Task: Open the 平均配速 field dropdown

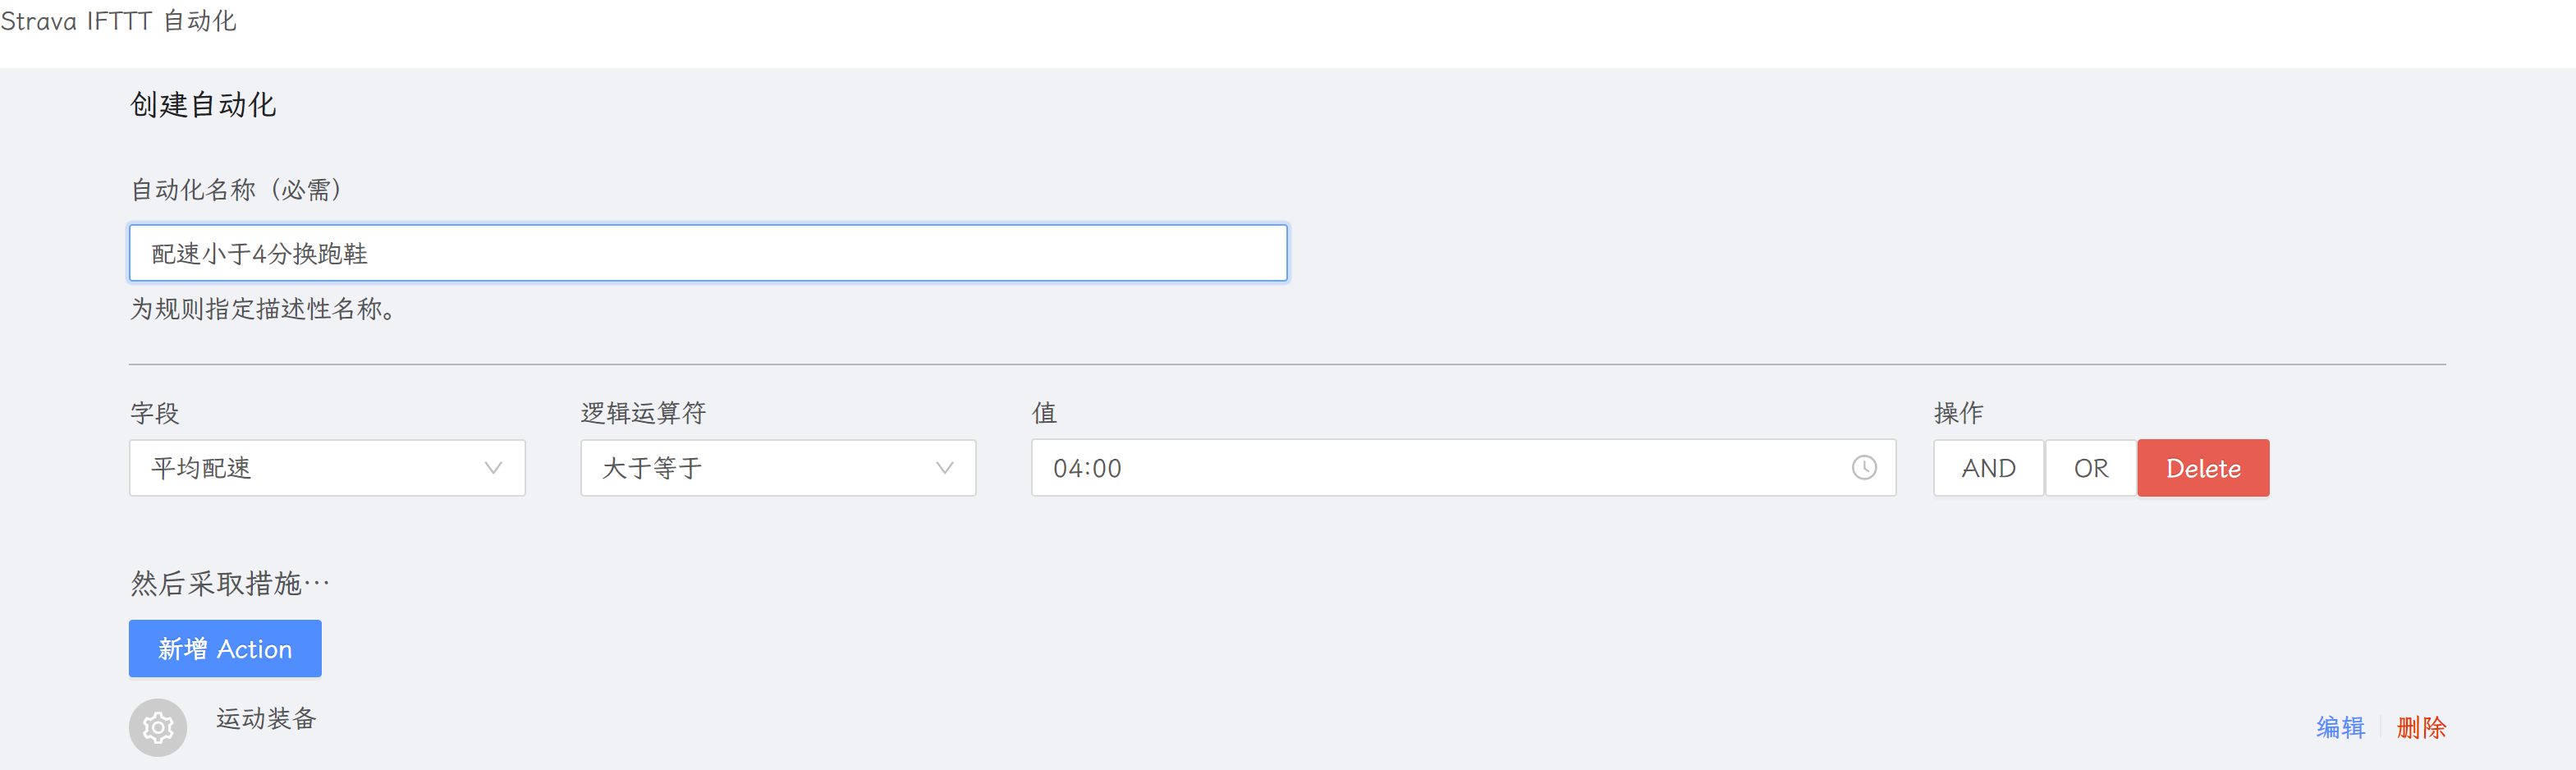Action: [327, 468]
